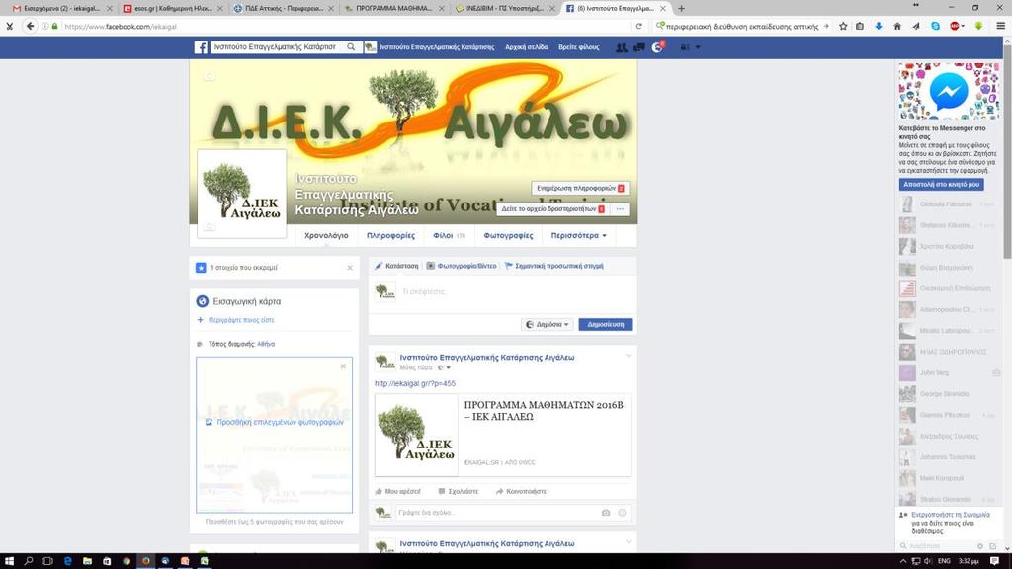Click the Skype extension icon in the toolbar
1012x569 pixels.
pos(935,27)
